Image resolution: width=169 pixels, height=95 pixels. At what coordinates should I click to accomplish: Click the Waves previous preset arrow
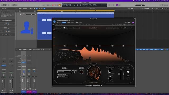click(x=116, y=25)
